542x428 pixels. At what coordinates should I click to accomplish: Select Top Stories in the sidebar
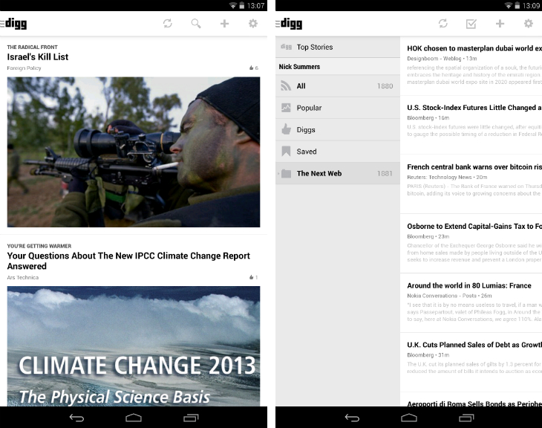point(338,47)
